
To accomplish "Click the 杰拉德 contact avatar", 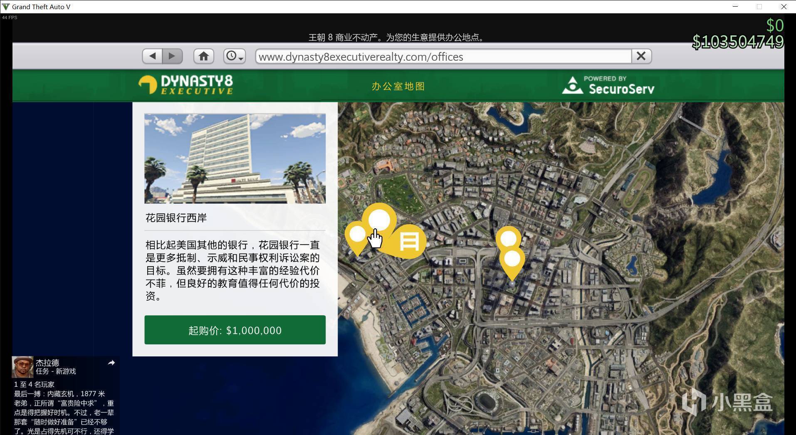I will coord(22,366).
